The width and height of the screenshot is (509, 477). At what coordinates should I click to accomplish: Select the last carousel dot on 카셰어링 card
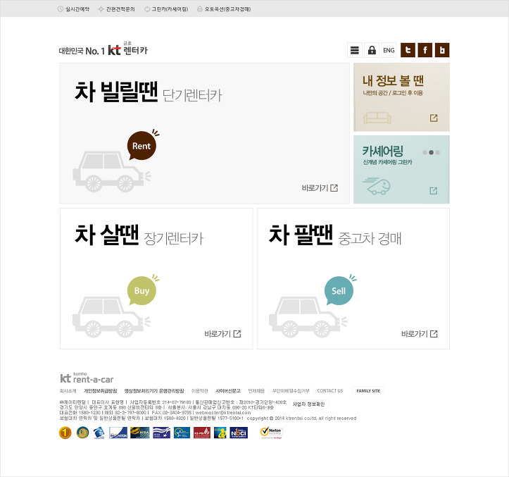(x=438, y=152)
